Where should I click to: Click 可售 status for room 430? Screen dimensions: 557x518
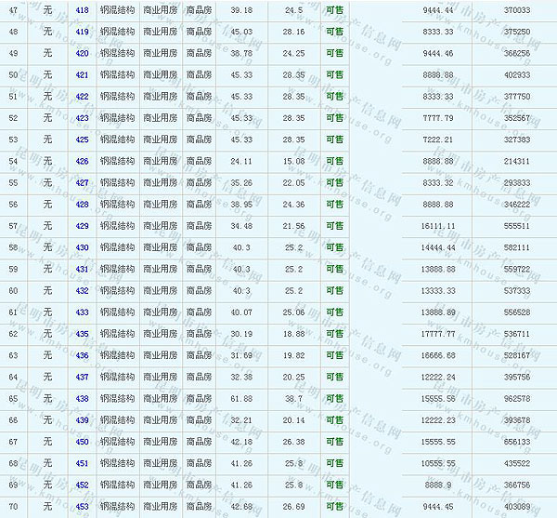click(x=334, y=248)
